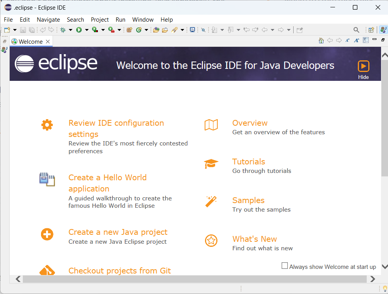388x294 pixels.
Task: Select the Welcome tab
Action: click(31, 41)
